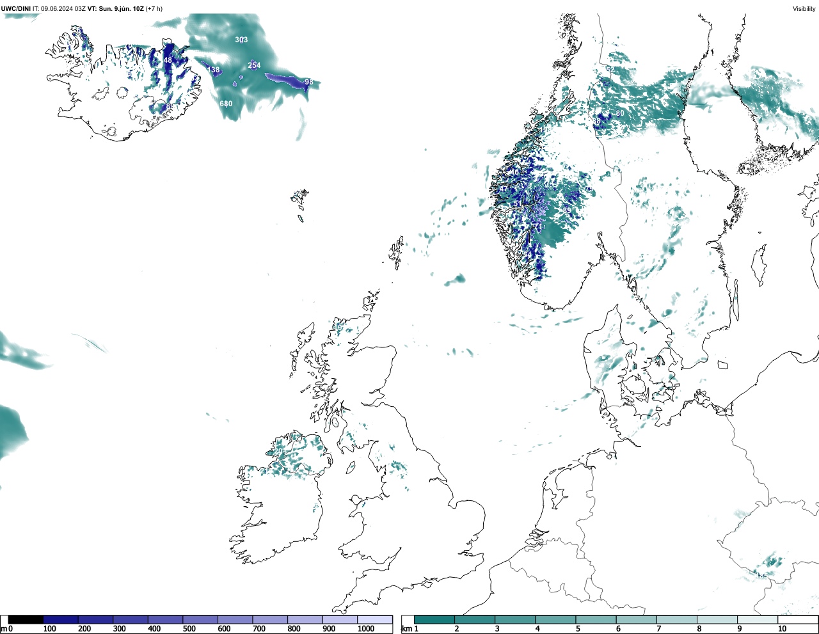Image resolution: width=819 pixels, height=634 pixels.
Task: Click the 'VT: Sun. 9.jún. 10Z' text
Action: (x=115, y=9)
